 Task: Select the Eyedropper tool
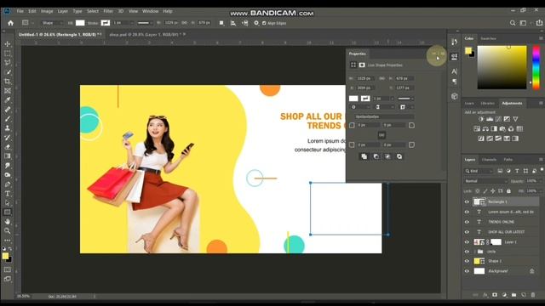(x=8, y=100)
